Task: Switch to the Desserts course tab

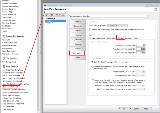Action: click(129, 38)
